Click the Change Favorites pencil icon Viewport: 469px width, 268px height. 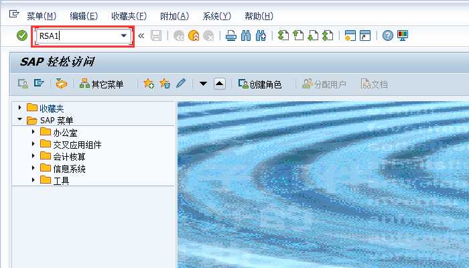[x=181, y=84]
